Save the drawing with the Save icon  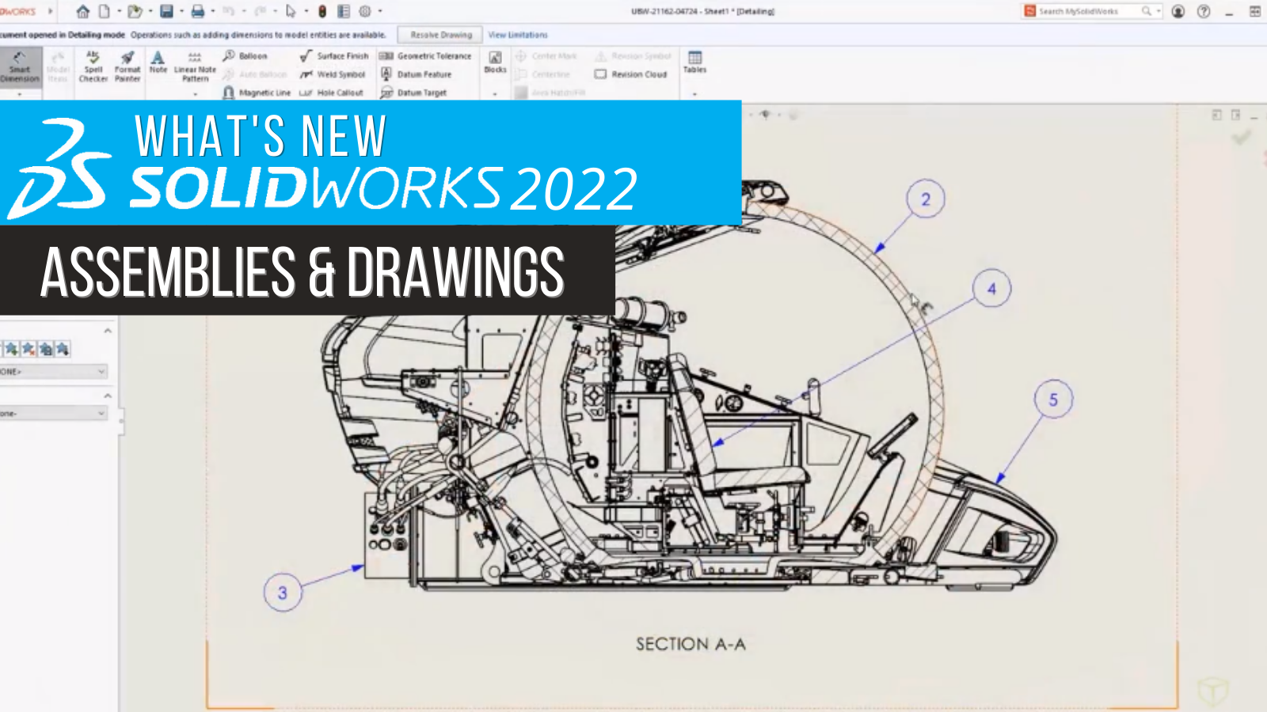166,11
